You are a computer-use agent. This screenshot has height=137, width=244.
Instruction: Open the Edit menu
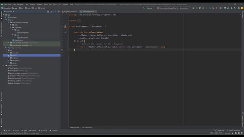pyautogui.click(x=10, y=5)
